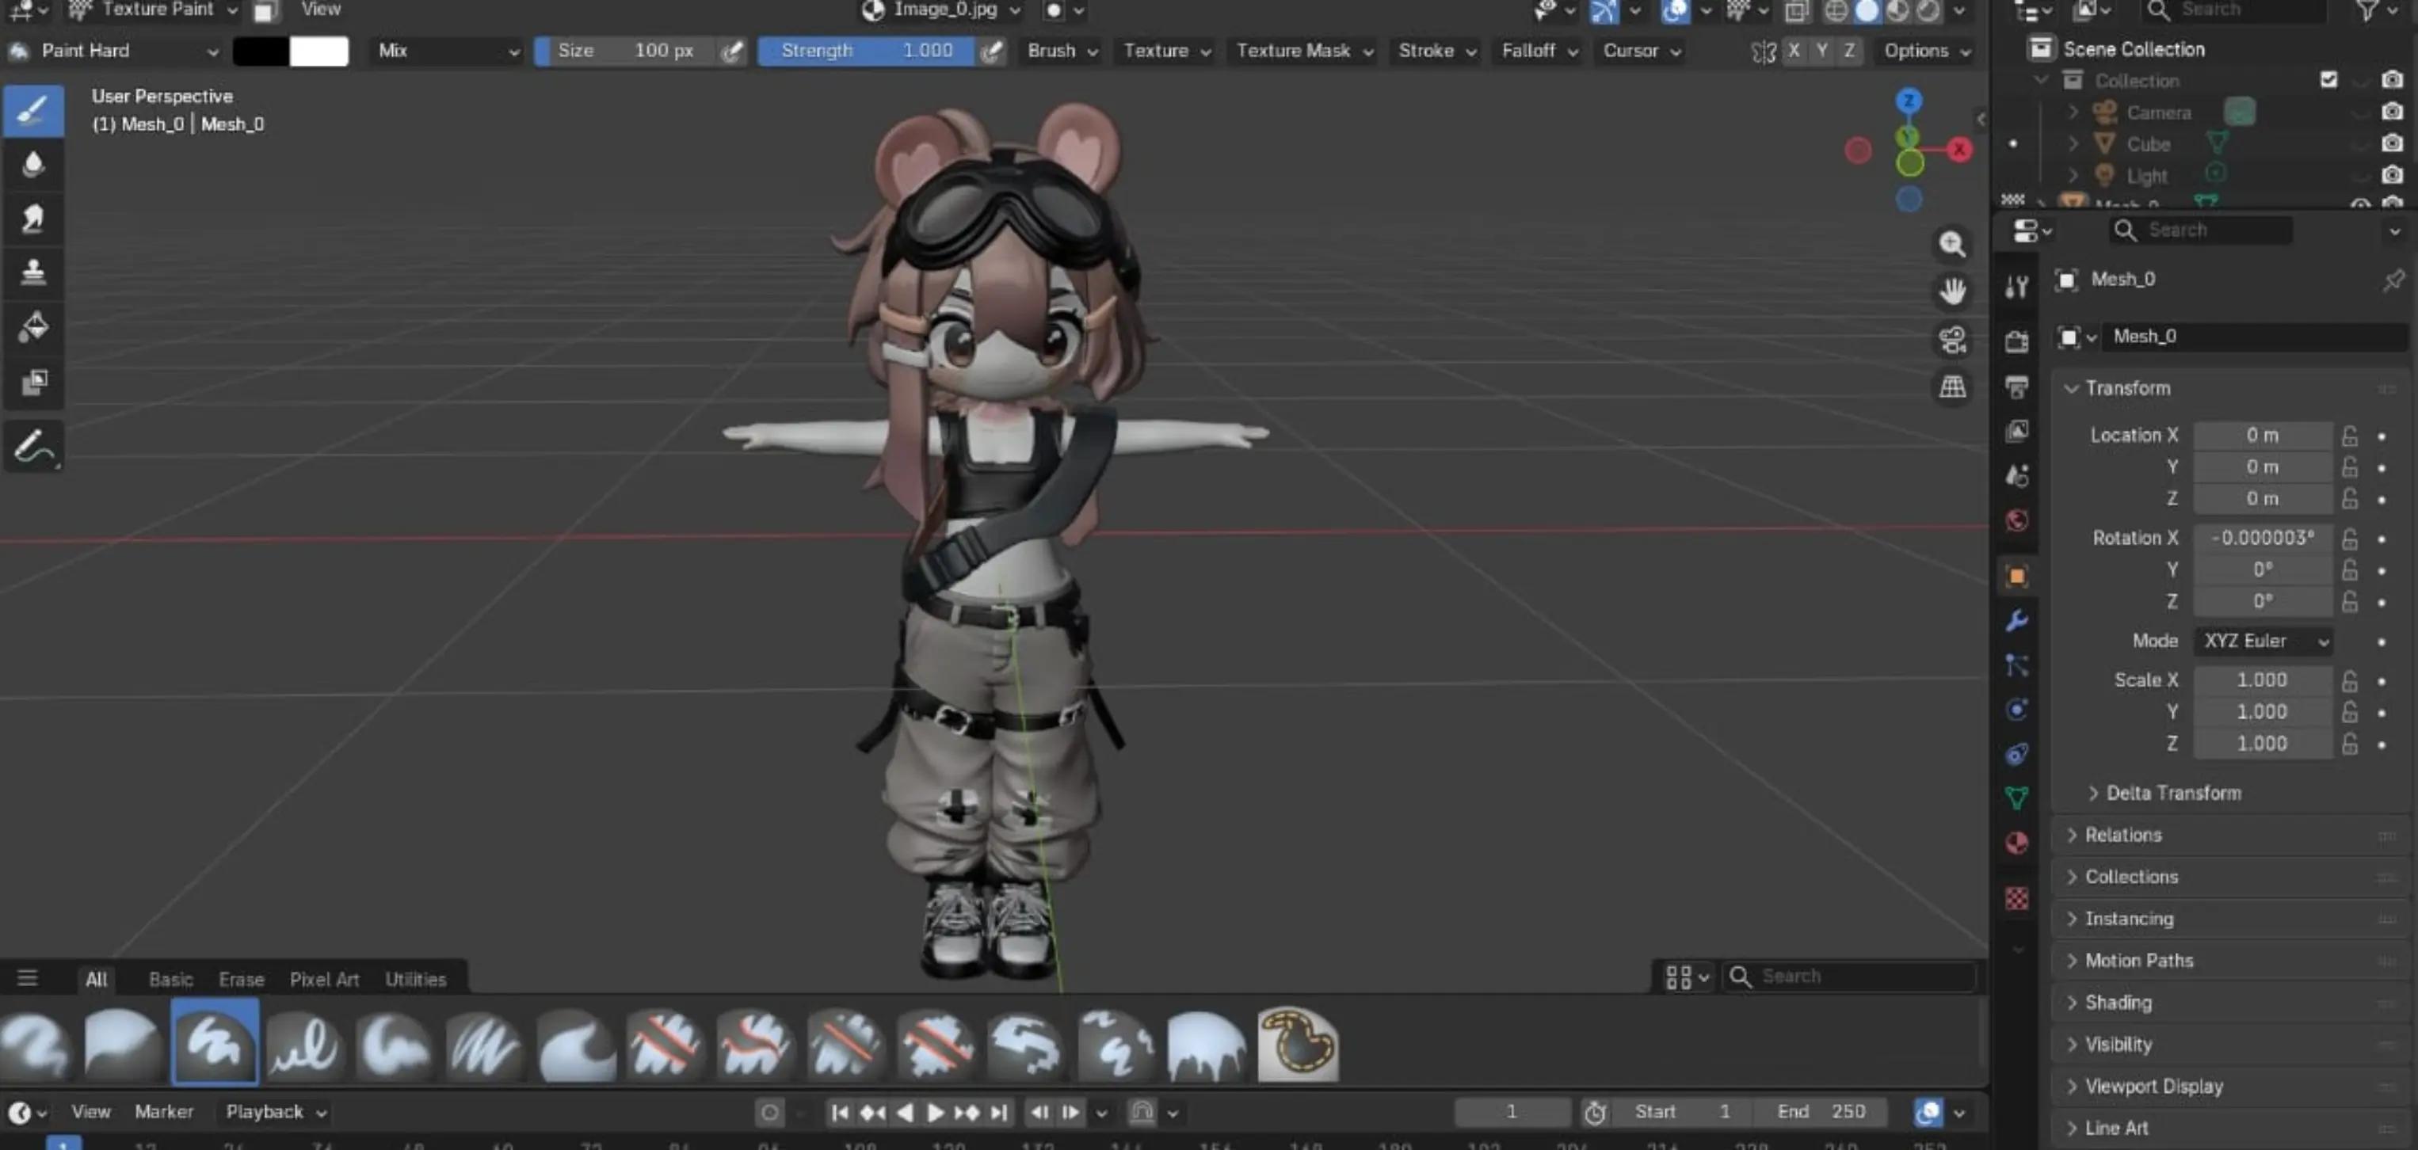Select the last brush thumbnail with stitched border
This screenshot has width=2418, height=1150.
coord(1297,1045)
